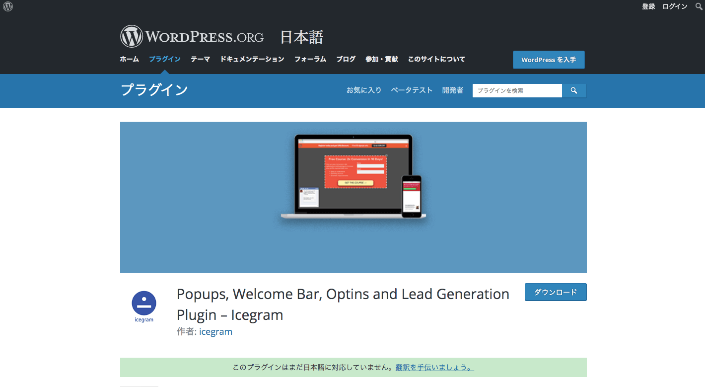Open 登録 in the top bar

point(648,6)
